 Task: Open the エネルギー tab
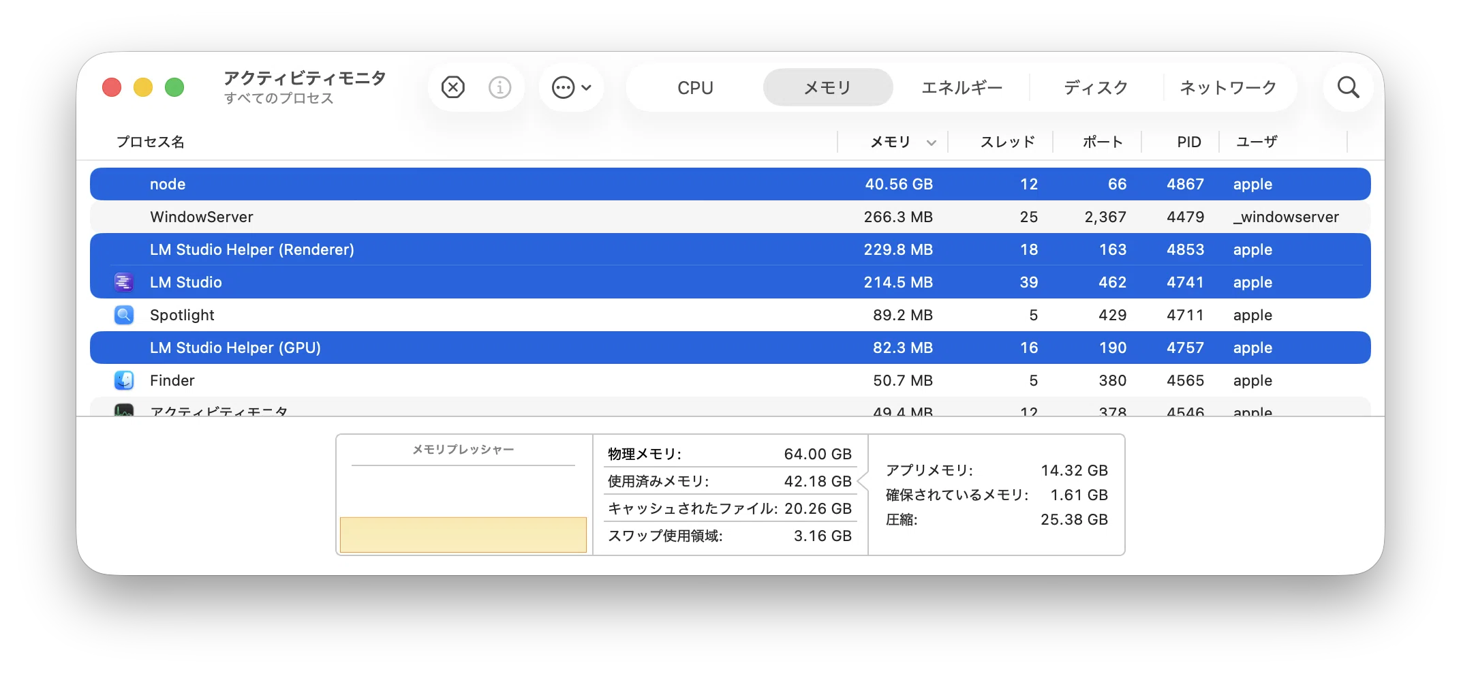pyautogui.click(x=962, y=87)
